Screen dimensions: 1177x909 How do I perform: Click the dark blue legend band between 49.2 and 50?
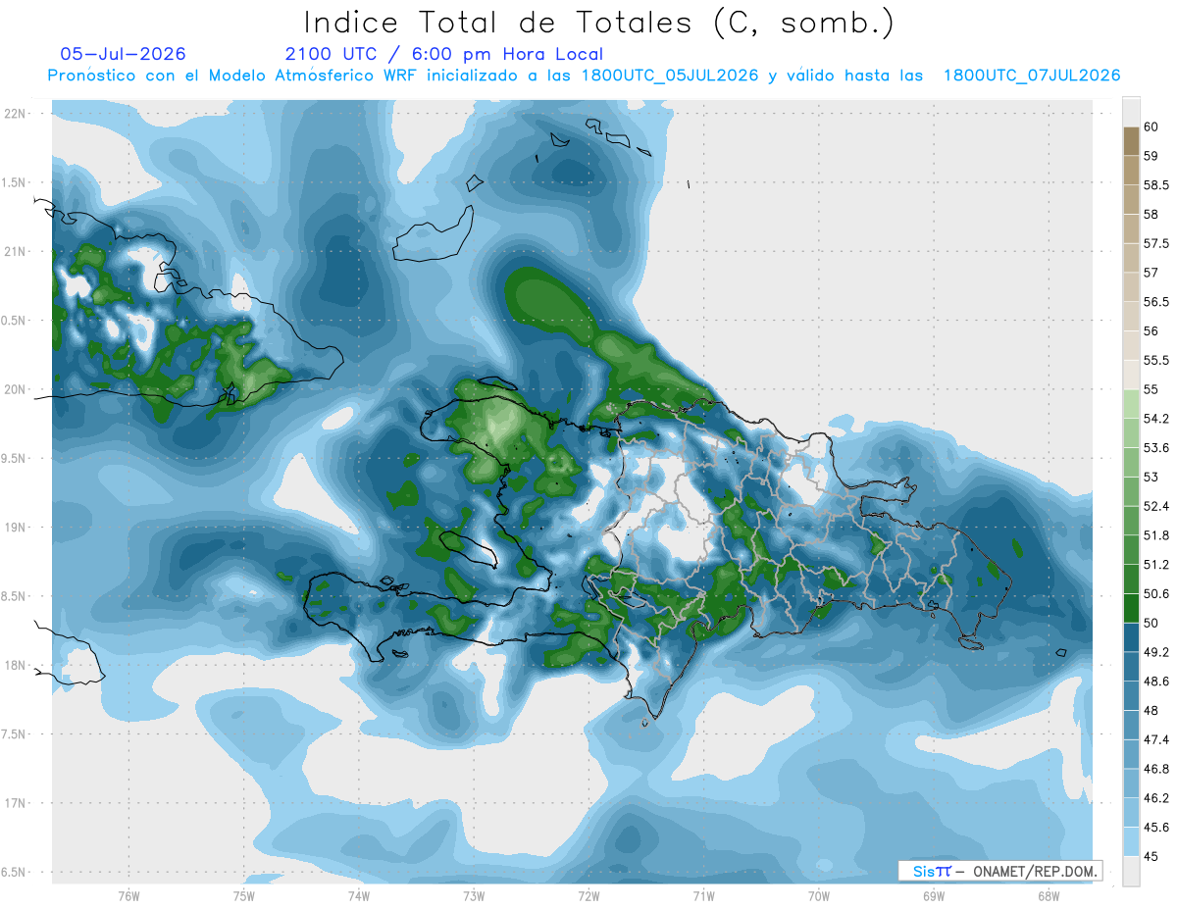[1131, 637]
